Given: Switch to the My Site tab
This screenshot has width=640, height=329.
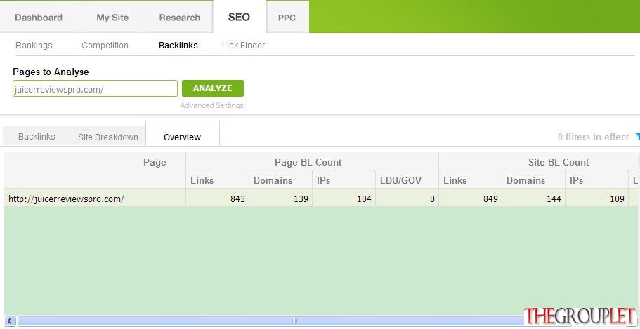Looking at the screenshot, I should click(112, 18).
